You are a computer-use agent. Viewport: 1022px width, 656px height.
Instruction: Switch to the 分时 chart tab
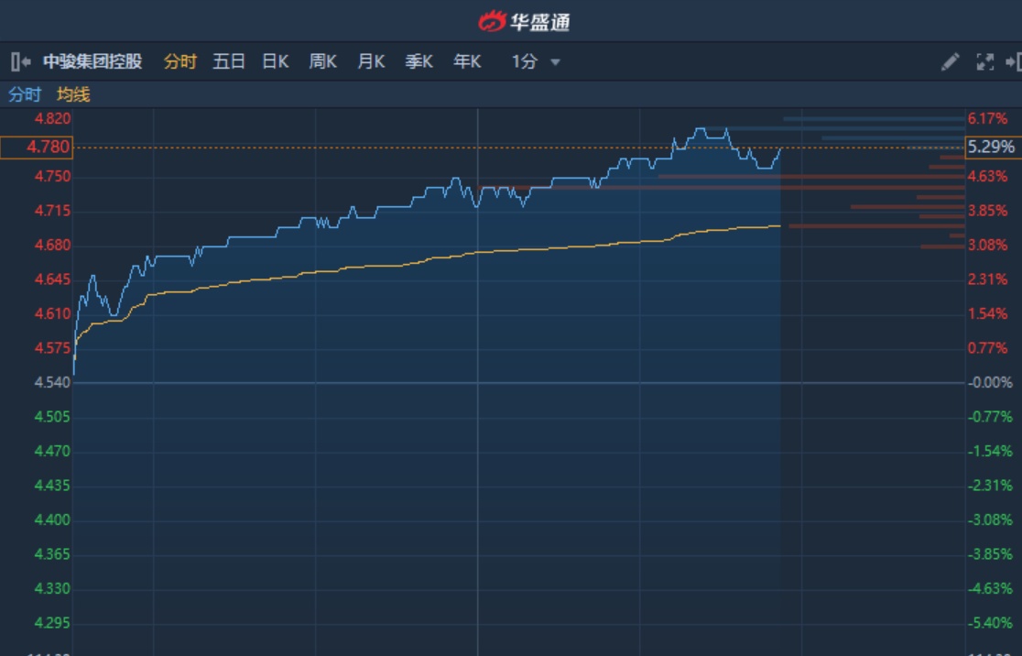coord(180,62)
